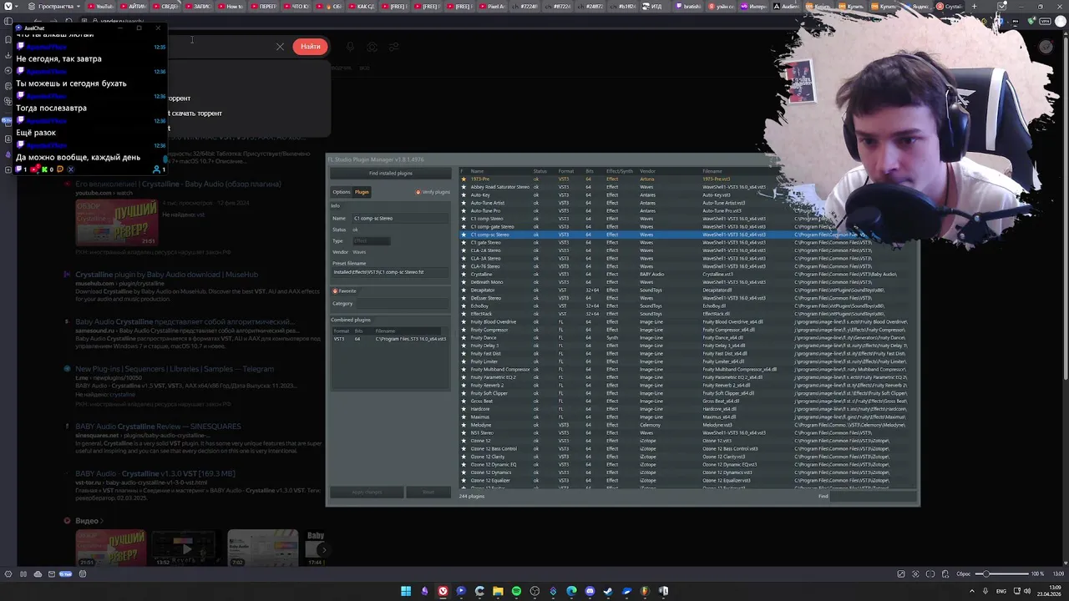Sort plugin list by Filename column

[712, 171]
